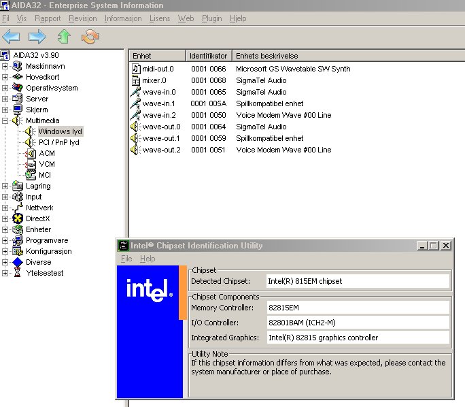This screenshot has width=465, height=407.
Task: Select the Server icon in the tree
Action: (x=18, y=99)
